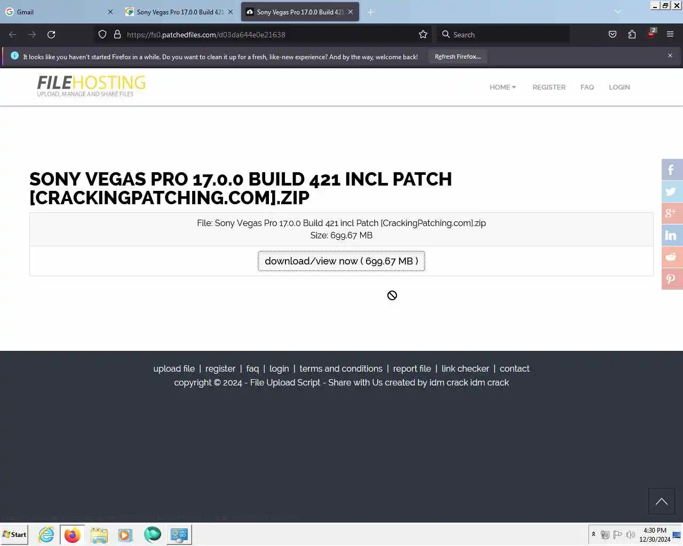683x546 pixels.
Task: Share page via Pinterest sidebar icon
Action: tap(672, 279)
